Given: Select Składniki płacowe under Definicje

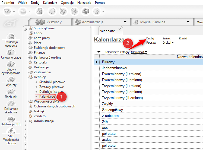Looking at the screenshot, I should click(52, 82).
